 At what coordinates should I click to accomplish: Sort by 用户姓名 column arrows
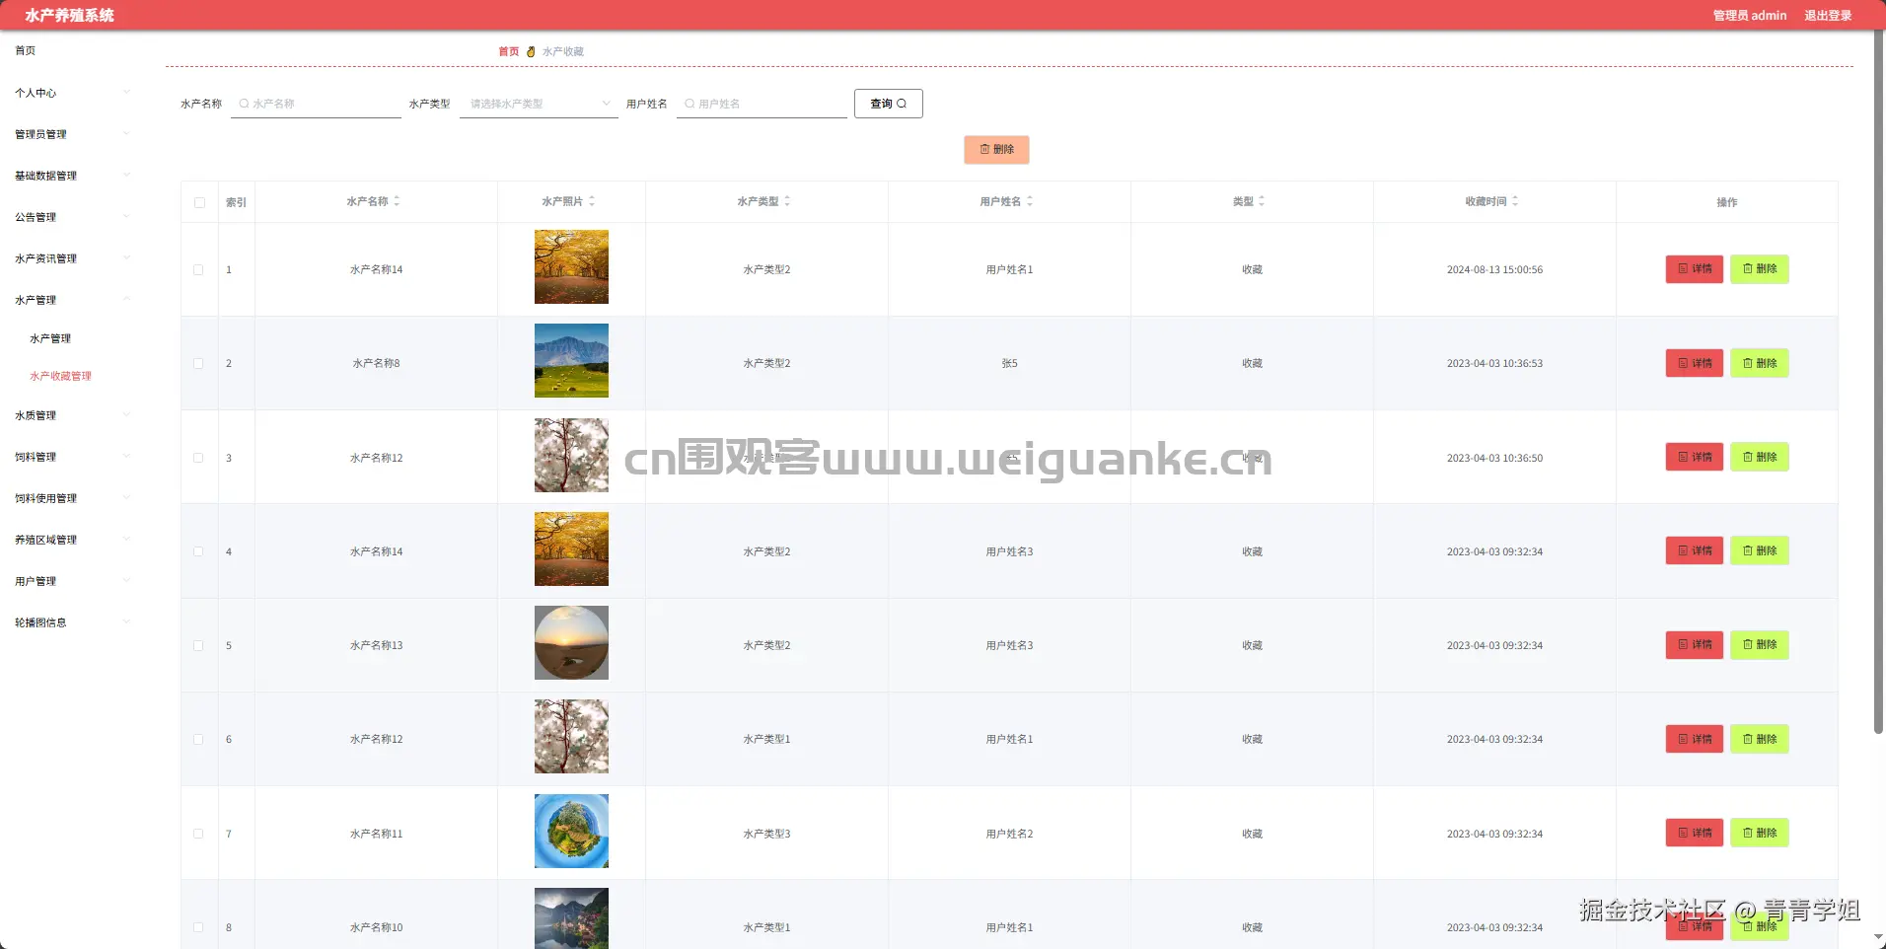(1030, 201)
